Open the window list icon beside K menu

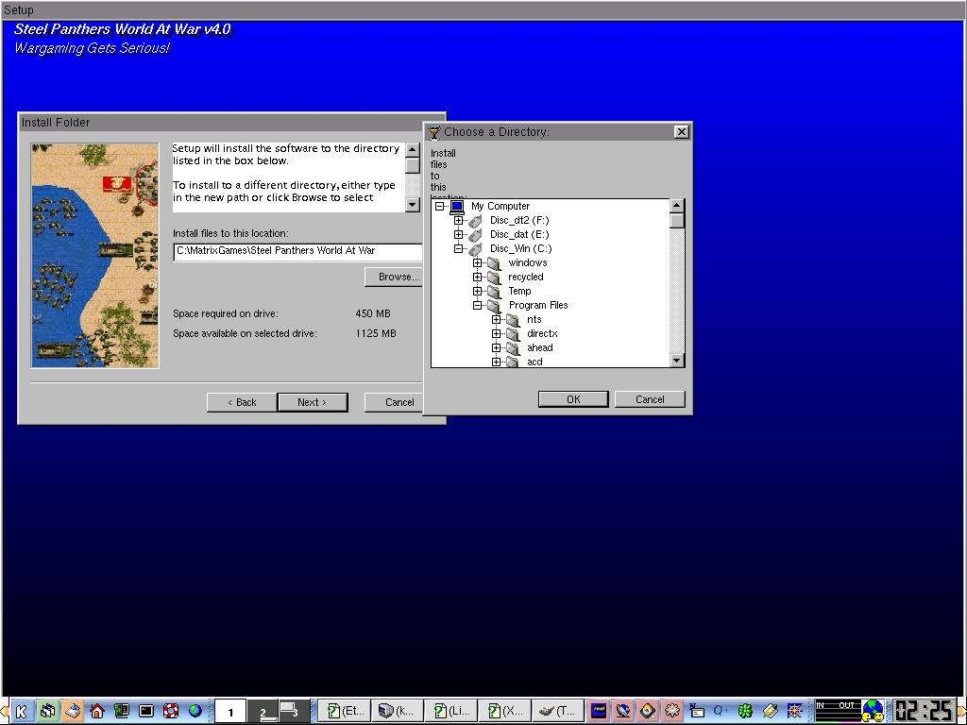tap(47, 712)
